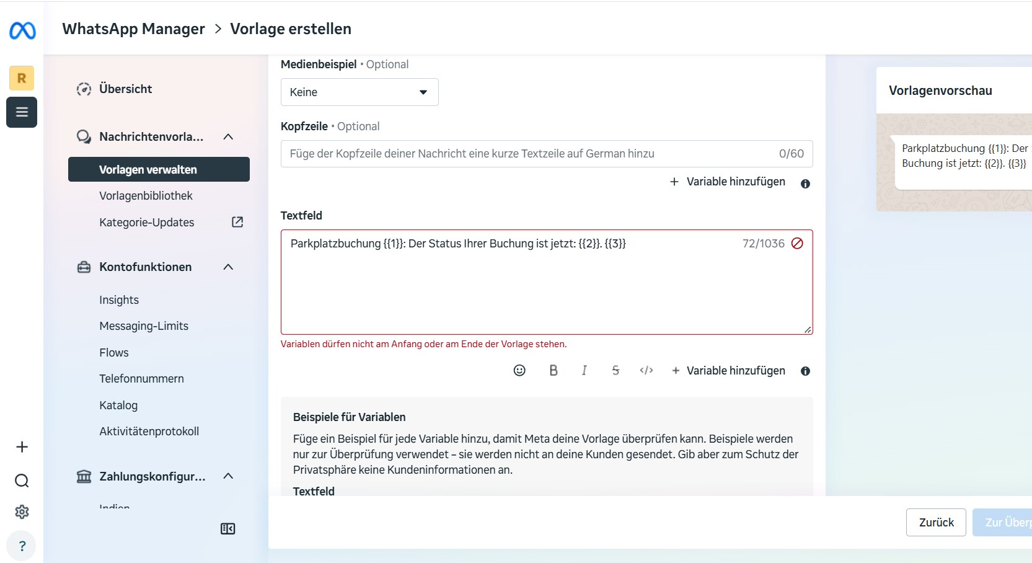Click the error text about Variablen
Viewport: 1032px width, 563px height.
pyautogui.click(x=423, y=344)
